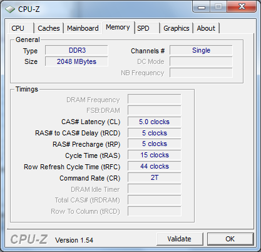The height and width of the screenshot is (252, 261).
Task: Open the Caches tab
Action: click(49, 28)
